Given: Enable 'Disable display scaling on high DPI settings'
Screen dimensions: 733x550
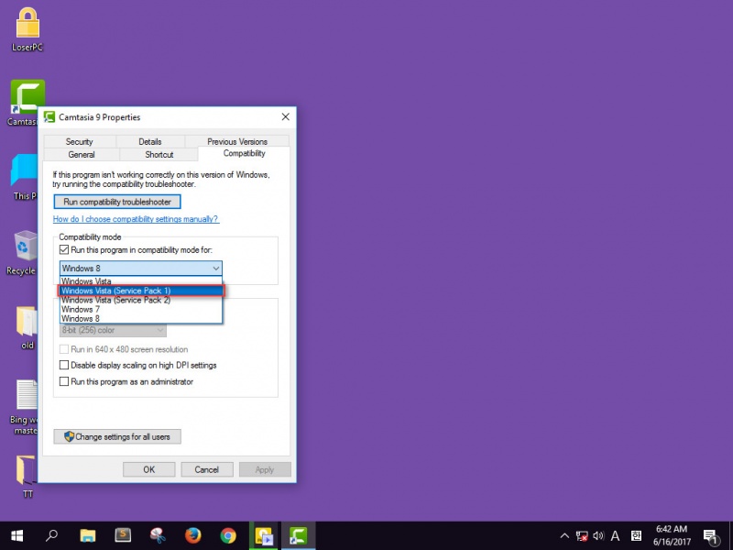Looking at the screenshot, I should pyautogui.click(x=64, y=365).
